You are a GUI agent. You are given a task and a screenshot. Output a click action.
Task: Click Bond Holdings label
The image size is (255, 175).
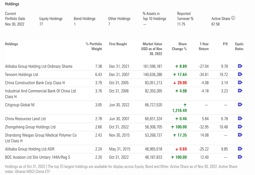click(x=85, y=19)
